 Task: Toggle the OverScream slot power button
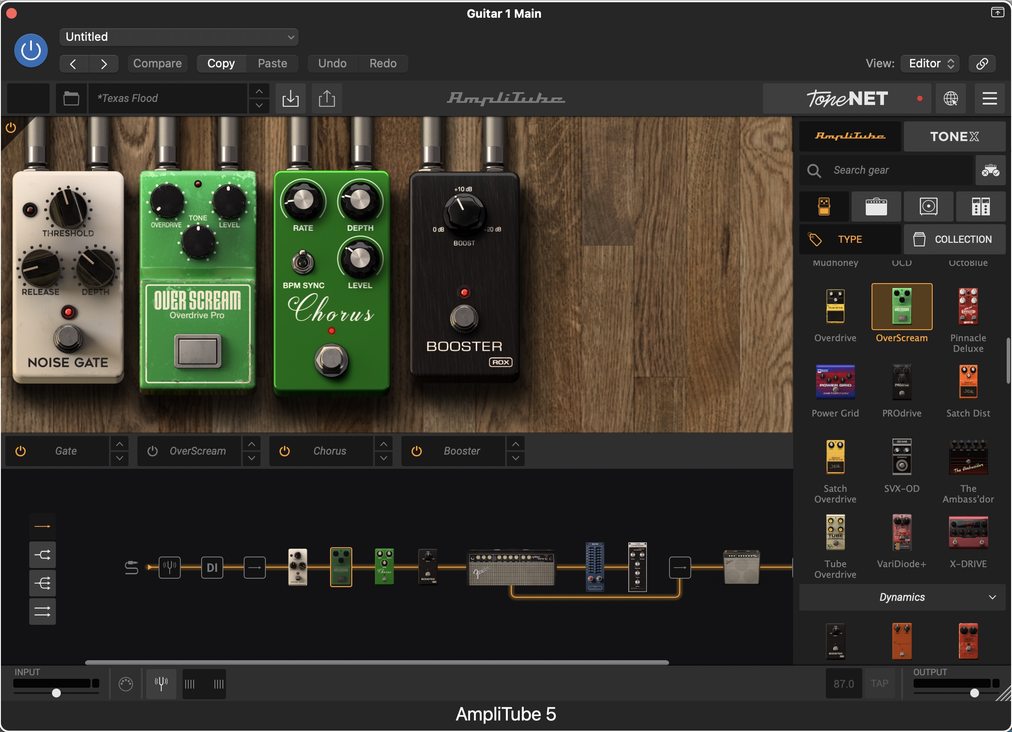[x=152, y=451]
